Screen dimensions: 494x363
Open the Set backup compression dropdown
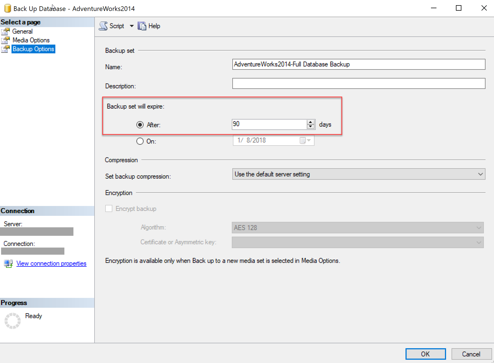tap(359, 174)
